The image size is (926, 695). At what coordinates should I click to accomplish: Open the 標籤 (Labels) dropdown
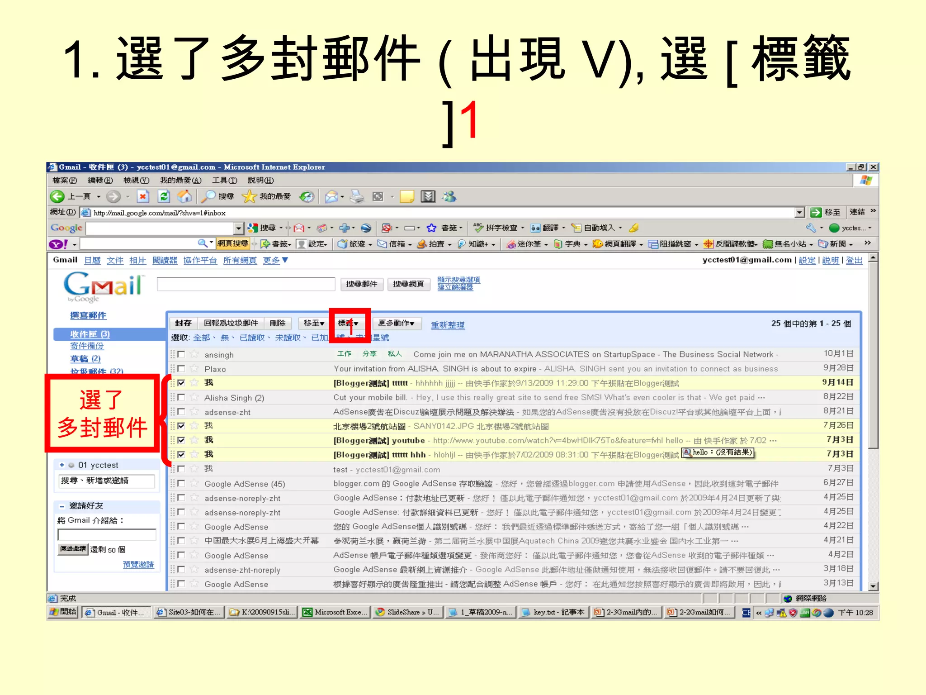pos(348,323)
